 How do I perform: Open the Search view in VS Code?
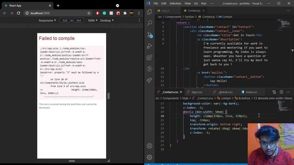coord(149,23)
